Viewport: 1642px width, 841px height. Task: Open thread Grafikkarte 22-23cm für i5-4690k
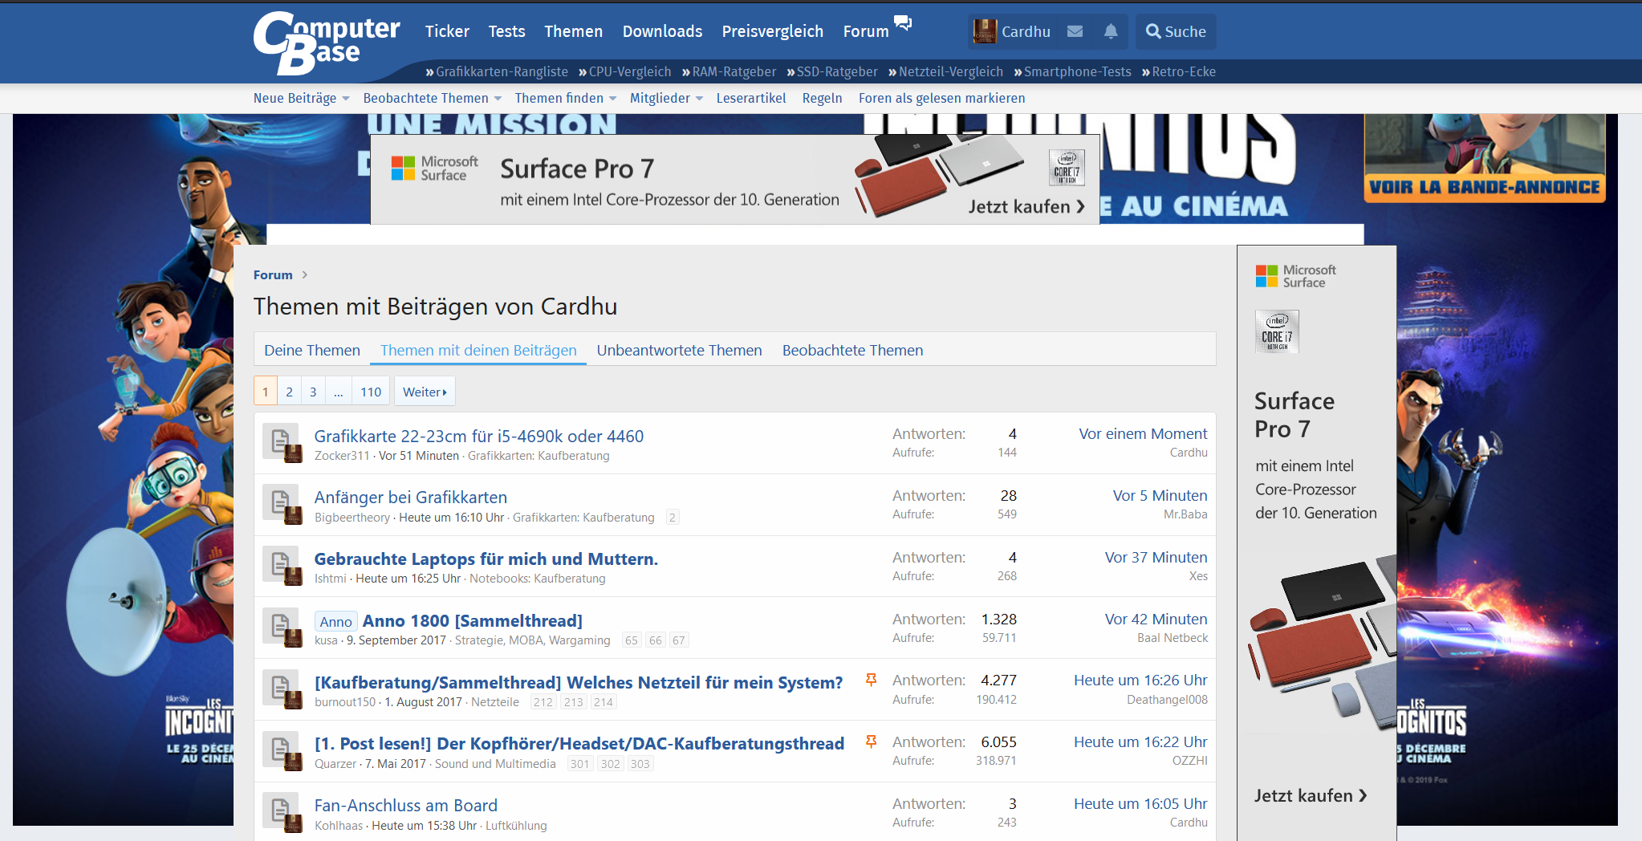point(479,436)
